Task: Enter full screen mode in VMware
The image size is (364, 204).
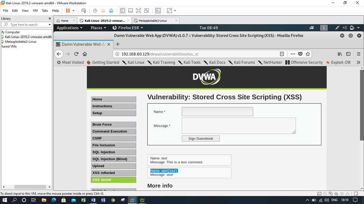Action: tap(138, 11)
